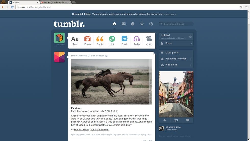This screenshot has height=141, width=250.
Task: Create a new Photo post
Action: 87,41
